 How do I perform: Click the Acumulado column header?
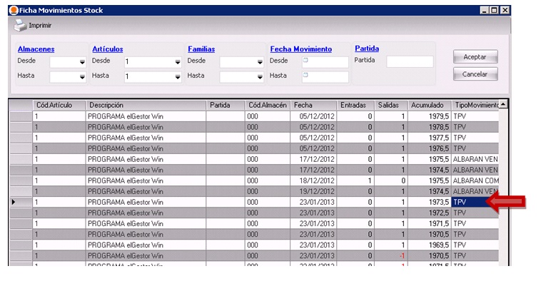tap(430, 105)
